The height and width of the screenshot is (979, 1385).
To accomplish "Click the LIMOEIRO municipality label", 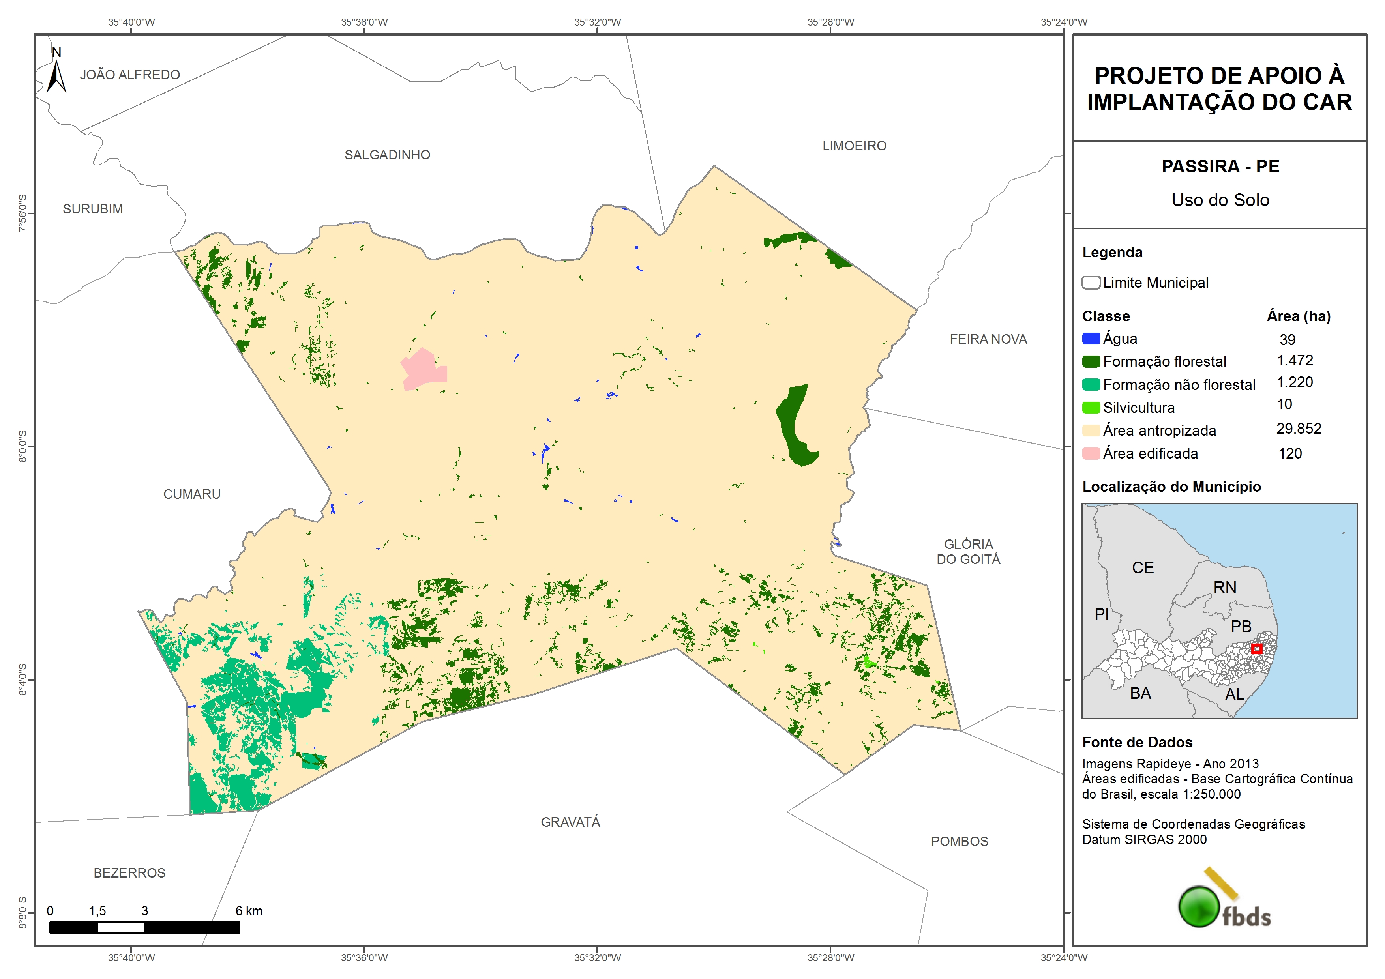I will click(x=854, y=146).
